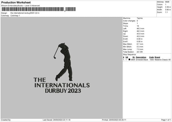Click the Max Stitch value 6.7 mm
Screen dimensions: 172x122
(x=140, y=44)
